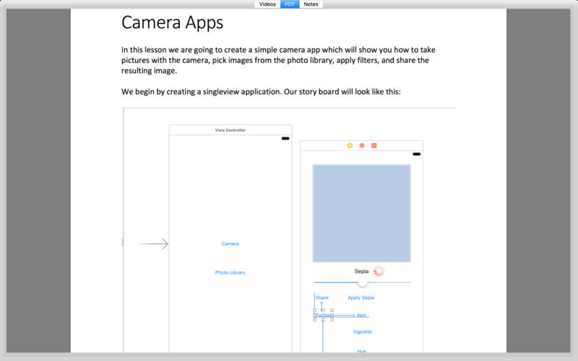Click the storyboard entry point arrow
The width and height of the screenshot is (578, 361).
click(153, 243)
